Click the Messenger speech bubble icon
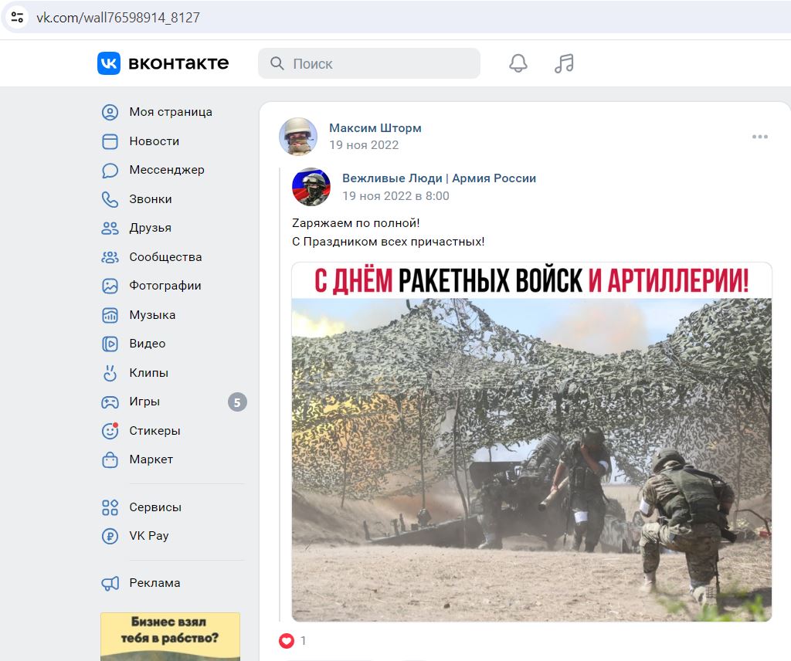The width and height of the screenshot is (791, 661). [110, 170]
